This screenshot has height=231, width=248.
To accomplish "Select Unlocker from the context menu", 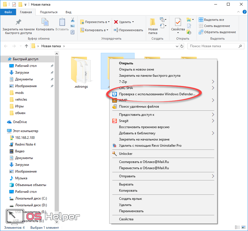I will click(126, 154).
